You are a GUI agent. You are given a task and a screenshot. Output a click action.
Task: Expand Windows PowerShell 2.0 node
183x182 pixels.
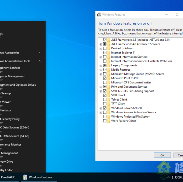(101, 108)
